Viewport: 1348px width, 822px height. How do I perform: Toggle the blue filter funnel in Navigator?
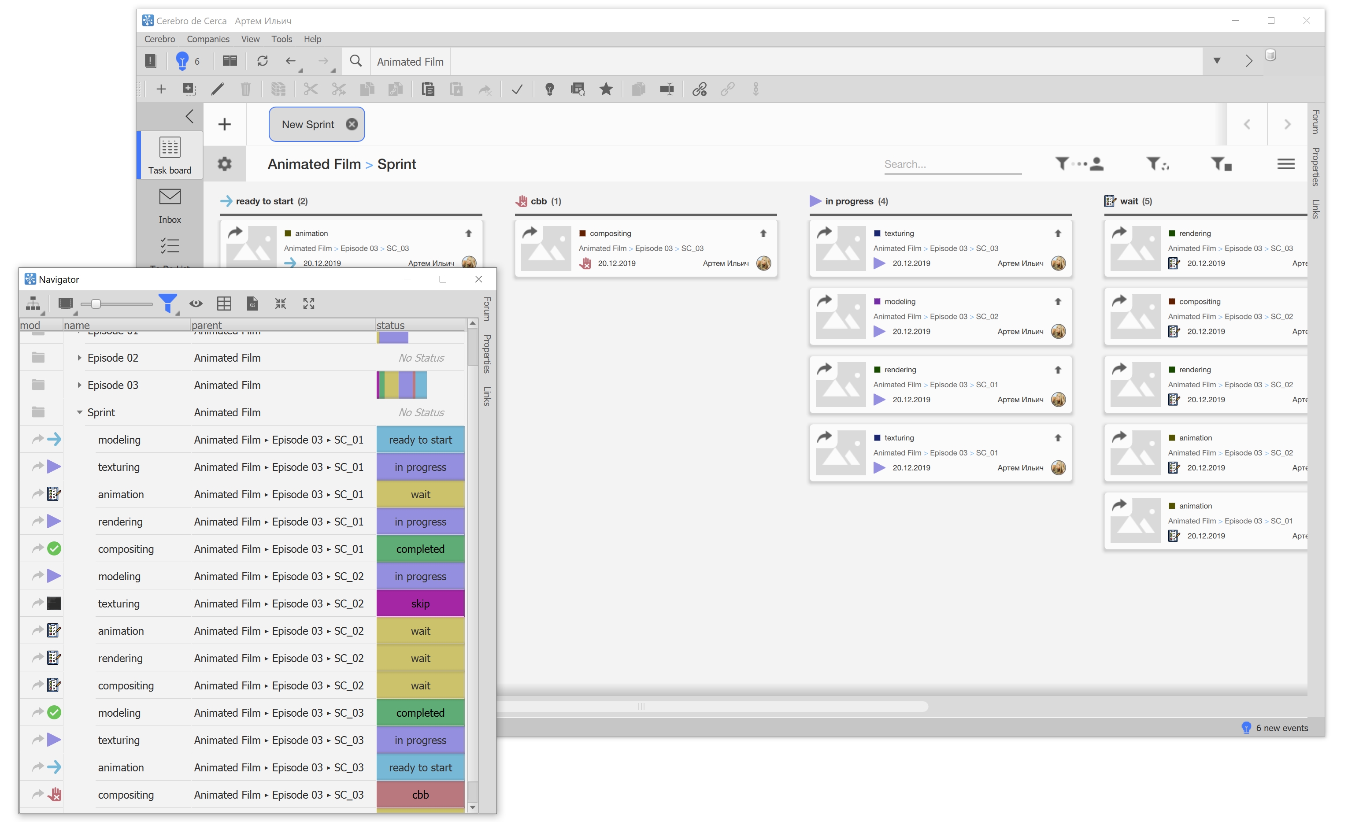click(168, 303)
